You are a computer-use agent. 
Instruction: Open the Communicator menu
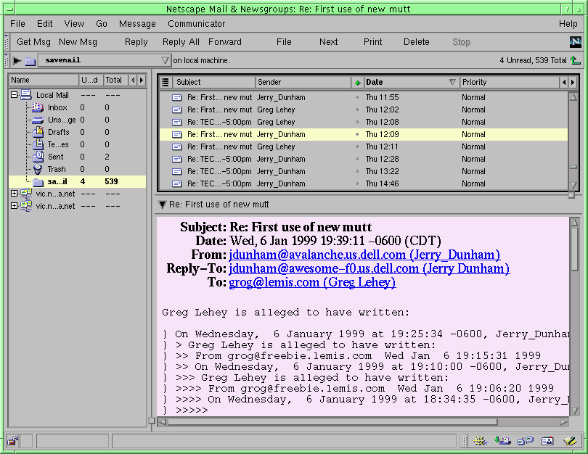tap(197, 24)
